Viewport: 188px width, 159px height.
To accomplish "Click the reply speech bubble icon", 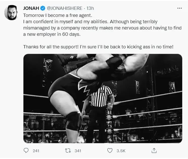I will [26, 150].
